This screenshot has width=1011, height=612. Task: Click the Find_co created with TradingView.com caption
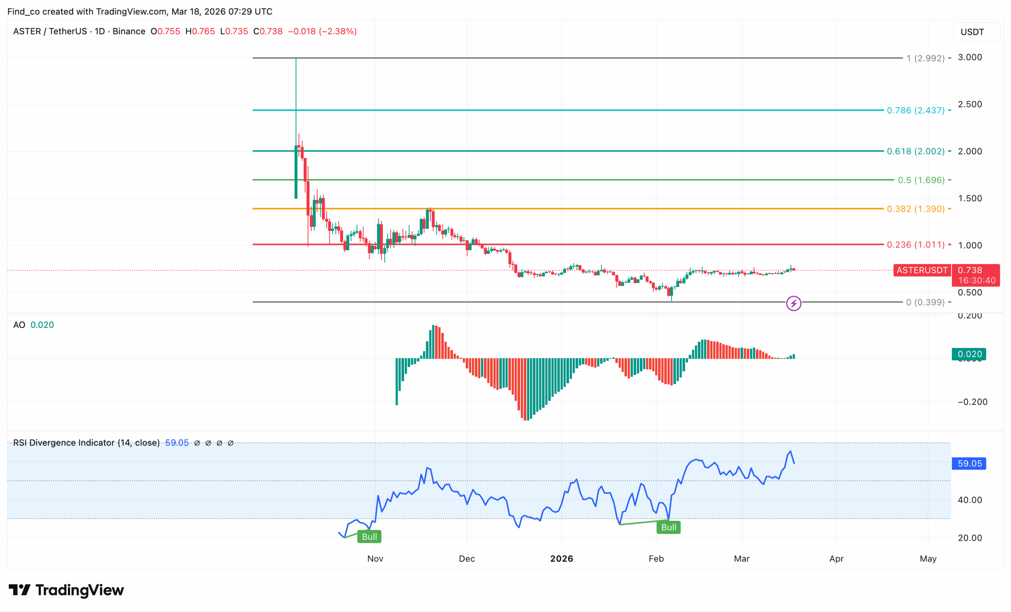point(140,11)
